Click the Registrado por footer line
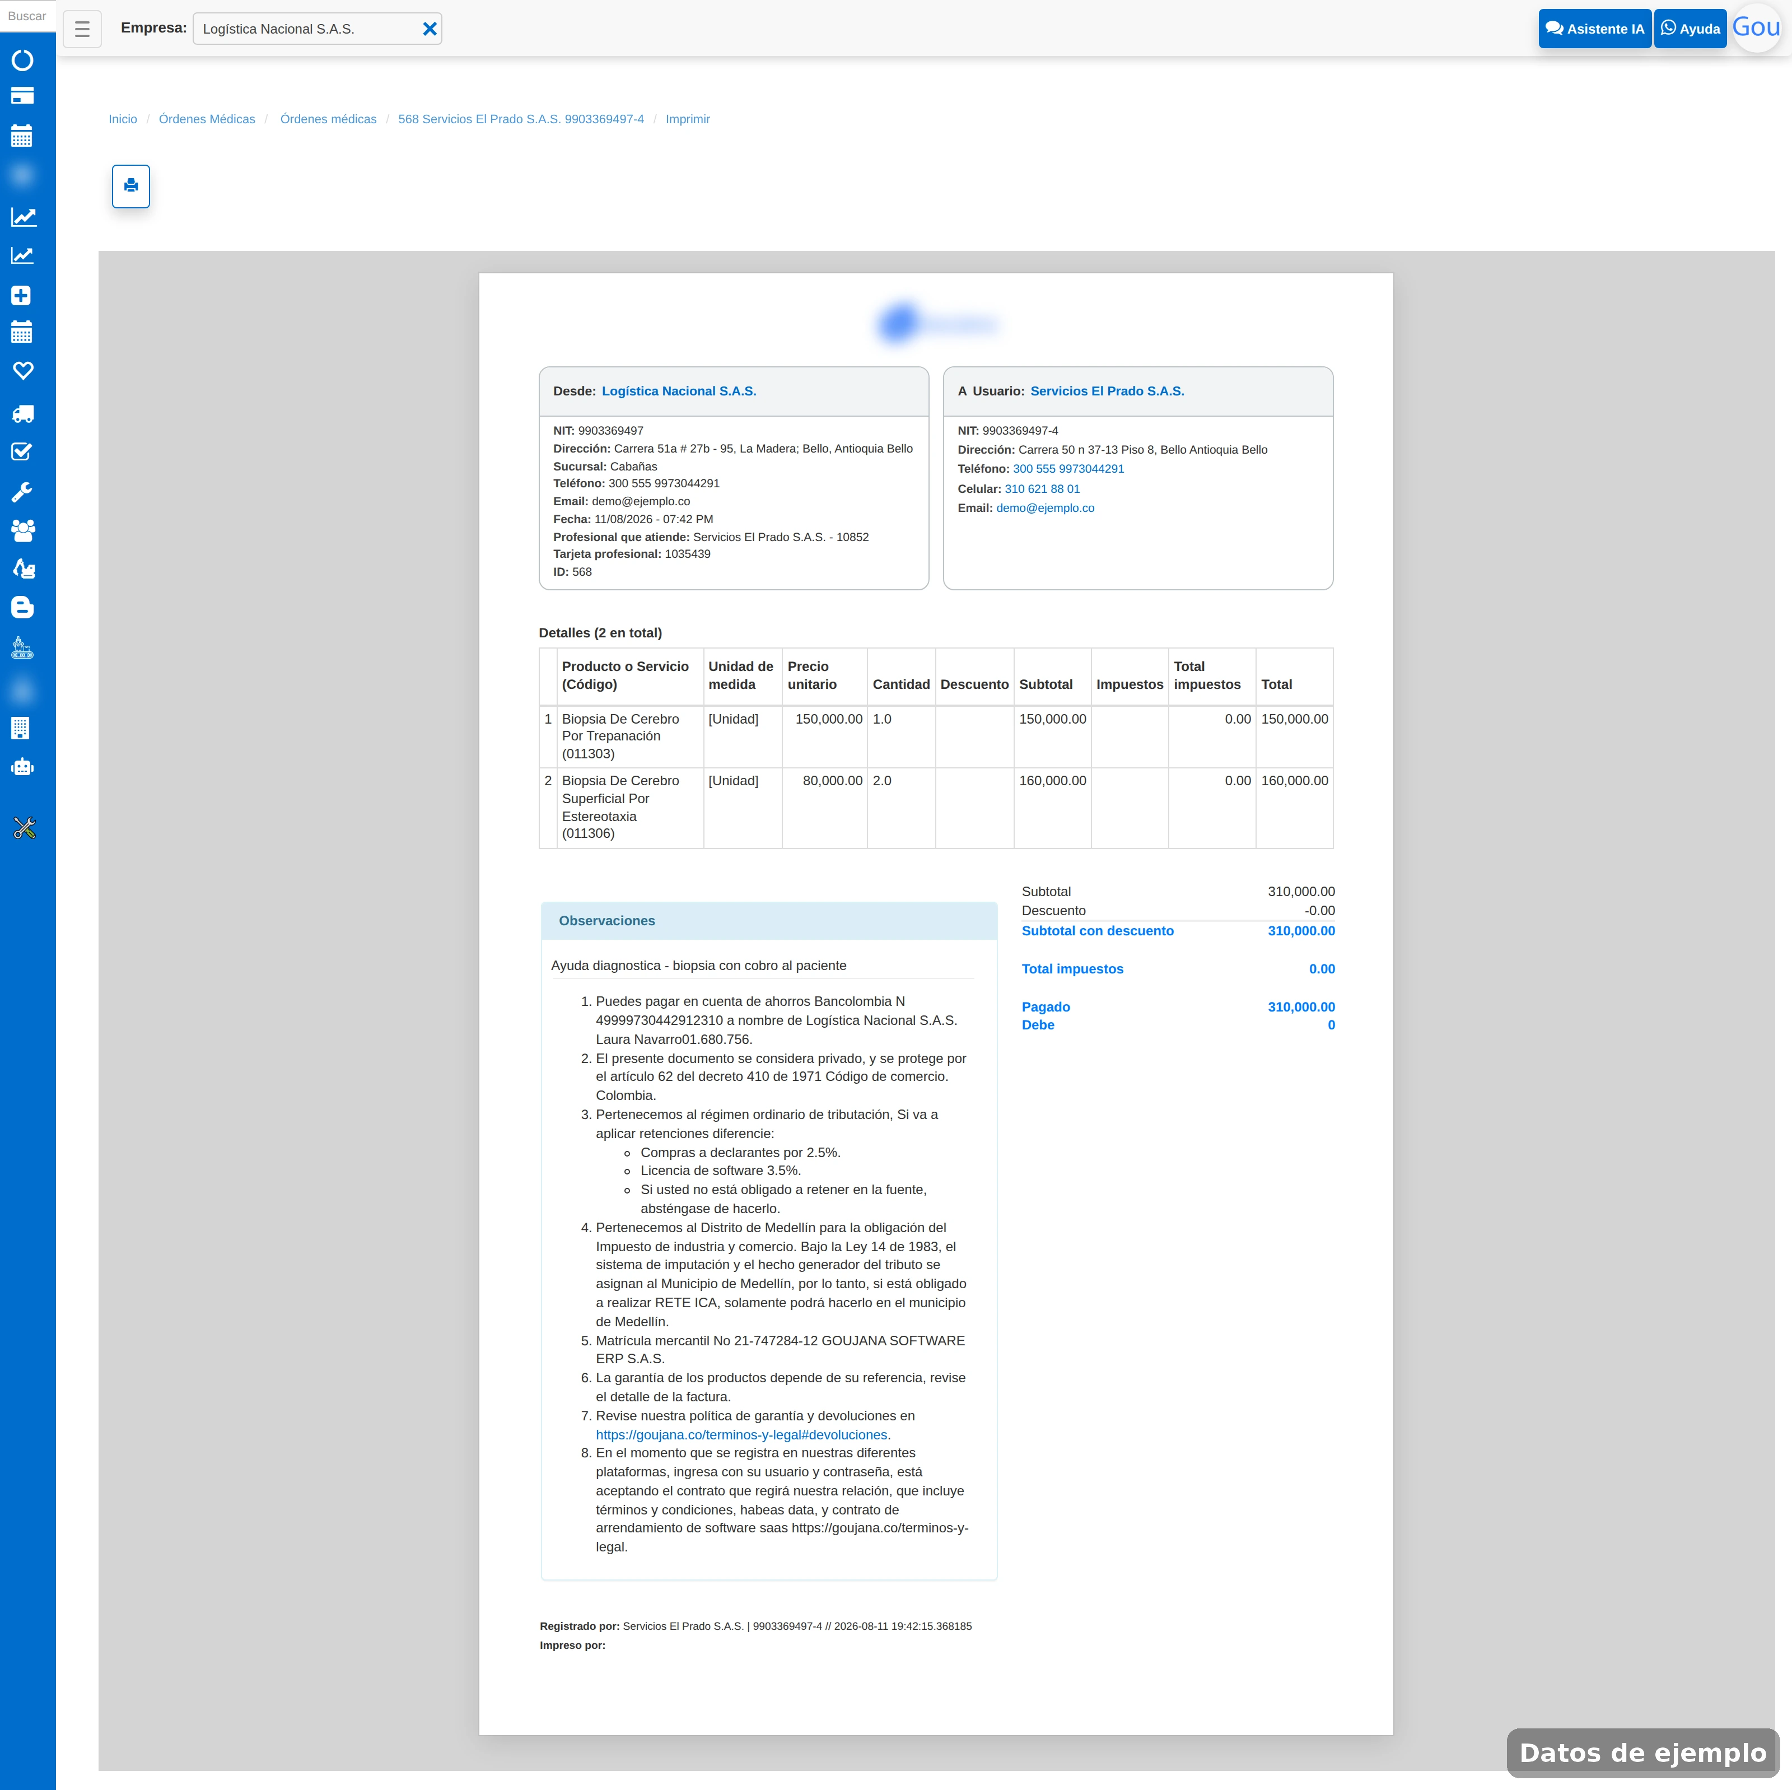Viewport: 1792px width, 1790px height. click(x=756, y=1626)
